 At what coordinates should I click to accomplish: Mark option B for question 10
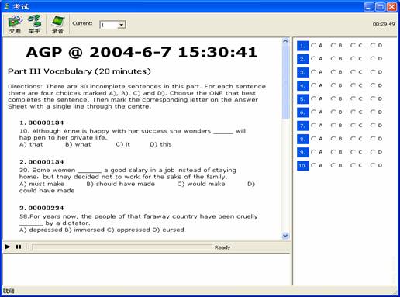coord(333,165)
